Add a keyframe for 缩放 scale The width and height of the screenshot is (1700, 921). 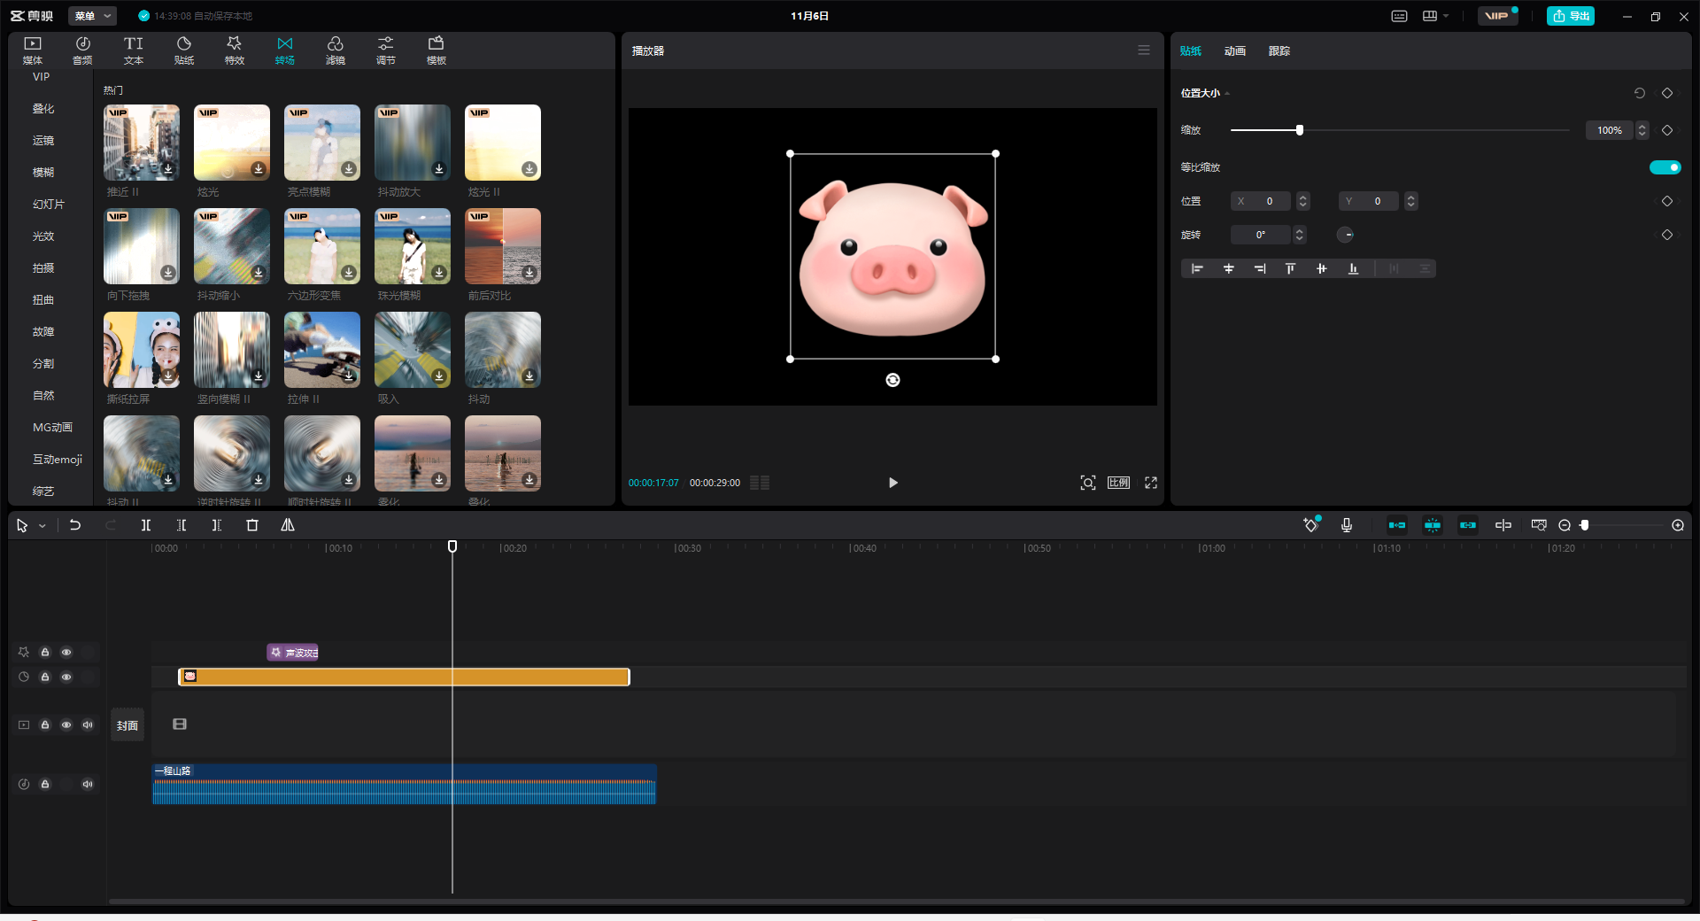pyautogui.click(x=1667, y=130)
